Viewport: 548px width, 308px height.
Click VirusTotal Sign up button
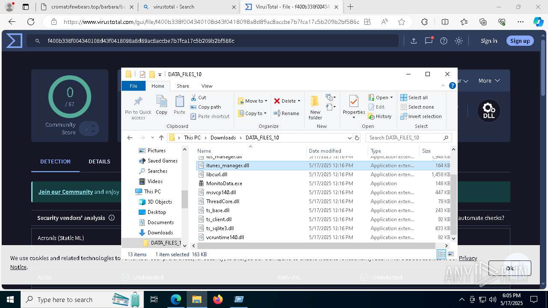[x=520, y=41]
